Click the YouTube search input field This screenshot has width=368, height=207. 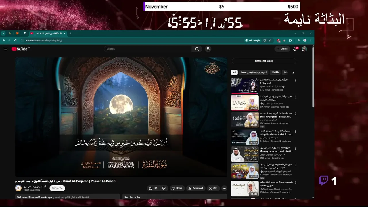point(148,49)
